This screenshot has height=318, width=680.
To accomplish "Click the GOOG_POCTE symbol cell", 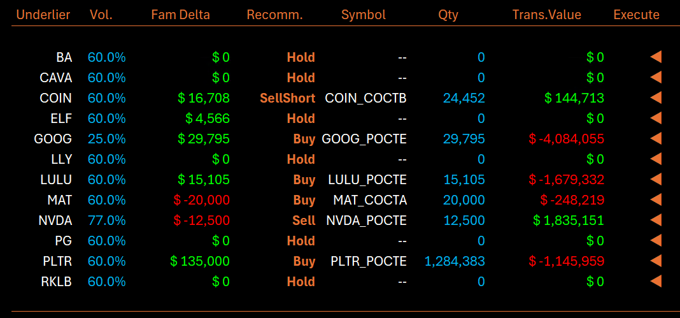I will point(364,139).
